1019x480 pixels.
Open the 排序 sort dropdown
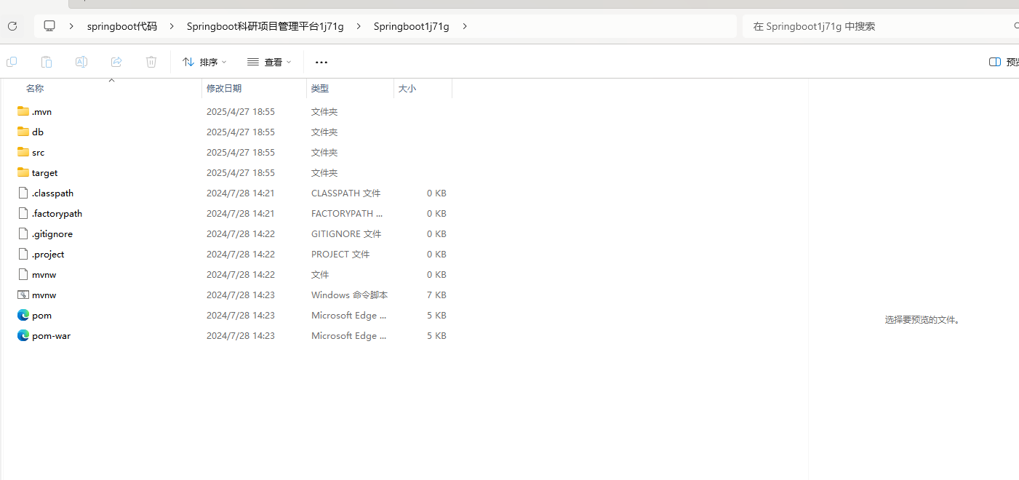point(204,62)
